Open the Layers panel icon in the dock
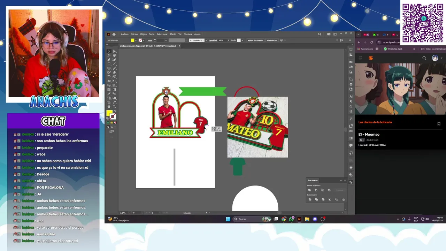Screen dimensions: 446x251 tap(351, 84)
